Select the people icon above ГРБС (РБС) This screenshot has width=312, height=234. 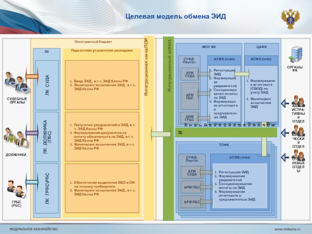tap(16, 190)
